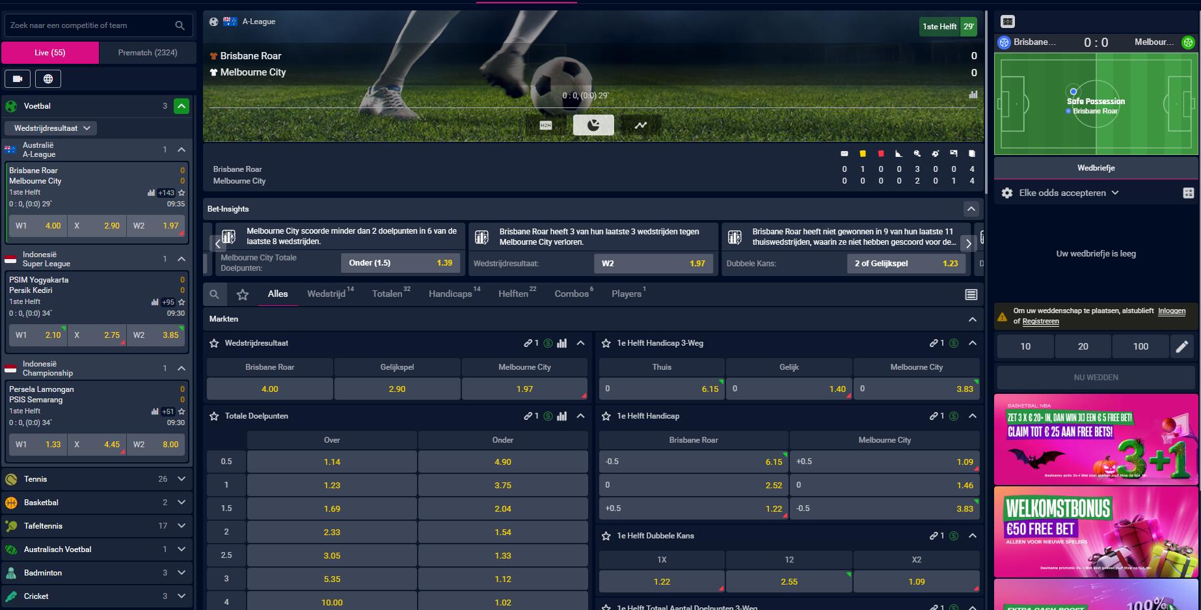Click the team search input field

point(91,25)
